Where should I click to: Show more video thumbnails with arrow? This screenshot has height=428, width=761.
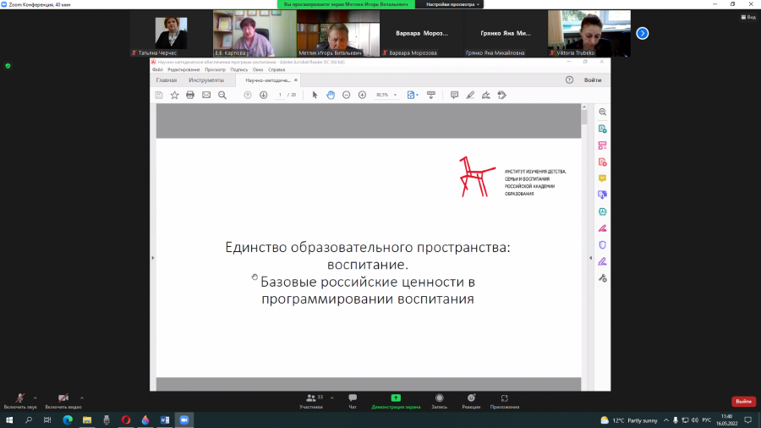pyautogui.click(x=642, y=34)
